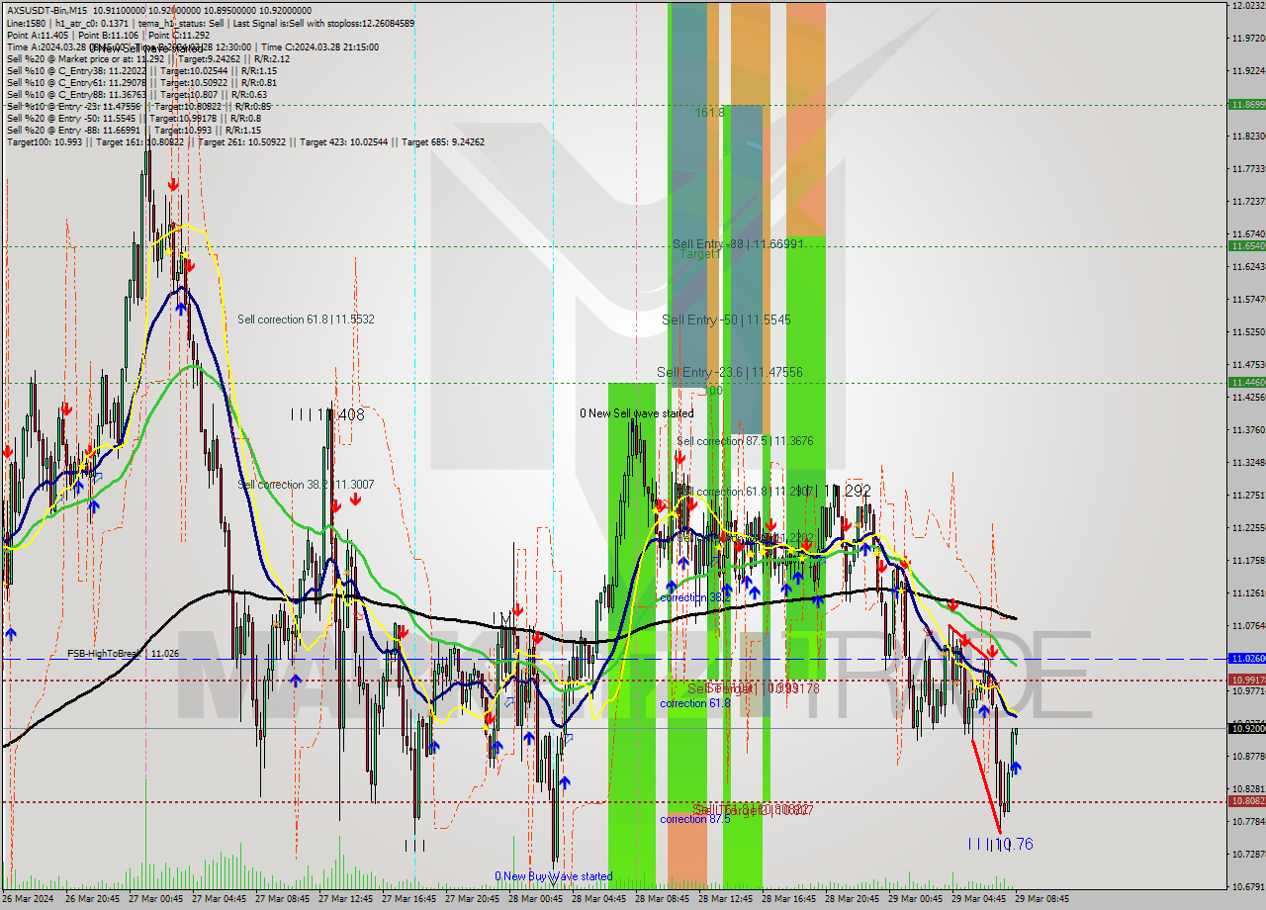This screenshot has width=1266, height=910.
Task: Click the 'Sell %10 @ C_Entry38: 11.22022' line
Action: pos(141,70)
